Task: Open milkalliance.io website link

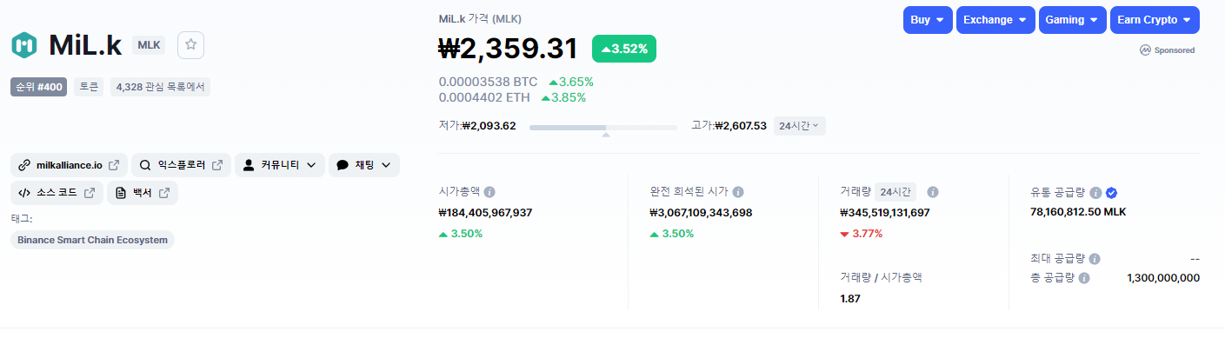Action: point(69,165)
